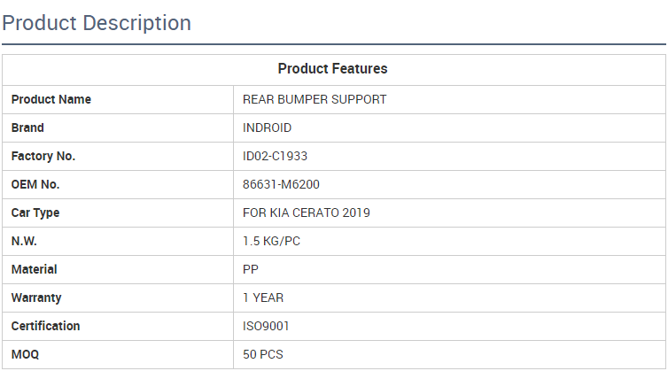Screen dimensions: 668x371
Task: Click the ID02-C1933 factory number
Action: pyautogui.click(x=275, y=156)
